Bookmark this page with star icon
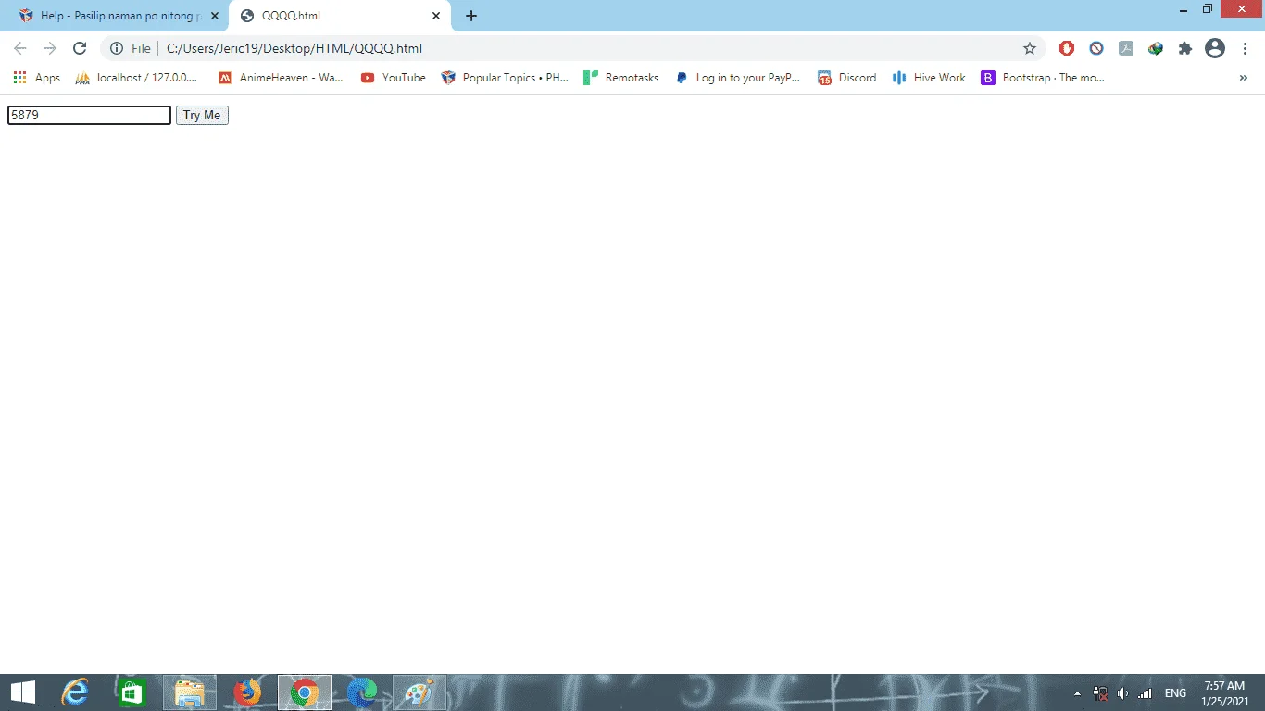The image size is (1265, 711). coord(1030,48)
